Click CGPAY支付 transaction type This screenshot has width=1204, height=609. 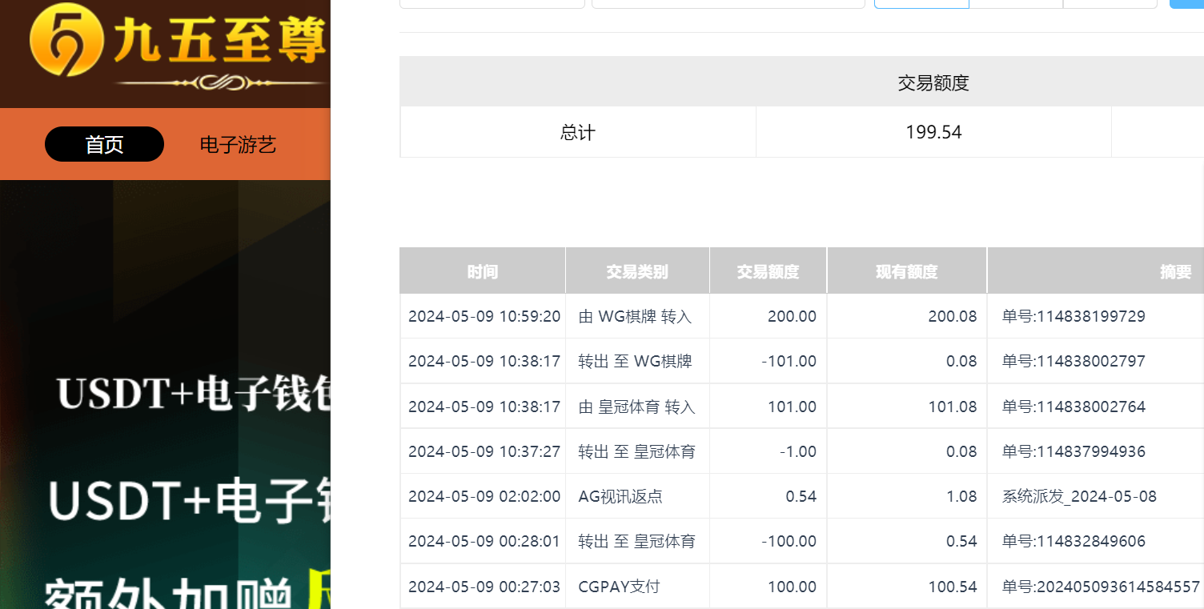click(619, 587)
